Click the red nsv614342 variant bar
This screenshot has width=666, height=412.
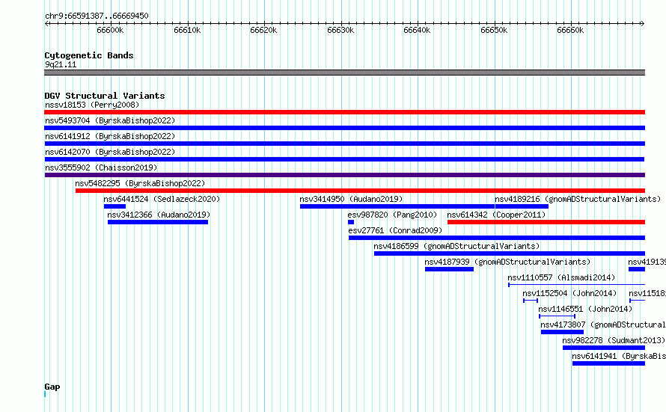(x=546, y=222)
